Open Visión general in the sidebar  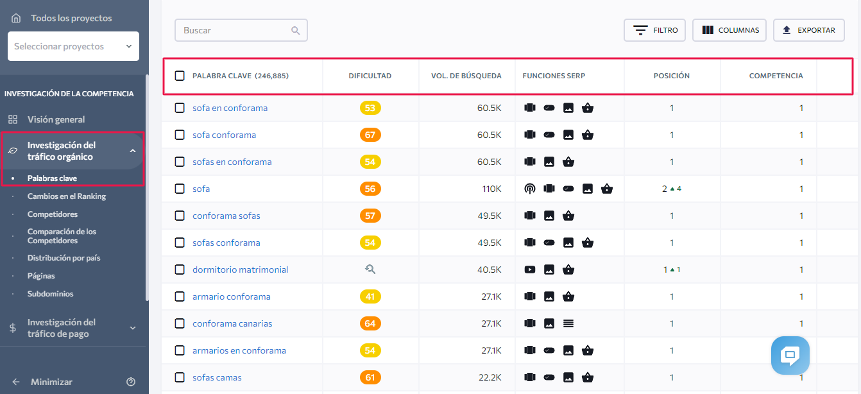coord(56,119)
